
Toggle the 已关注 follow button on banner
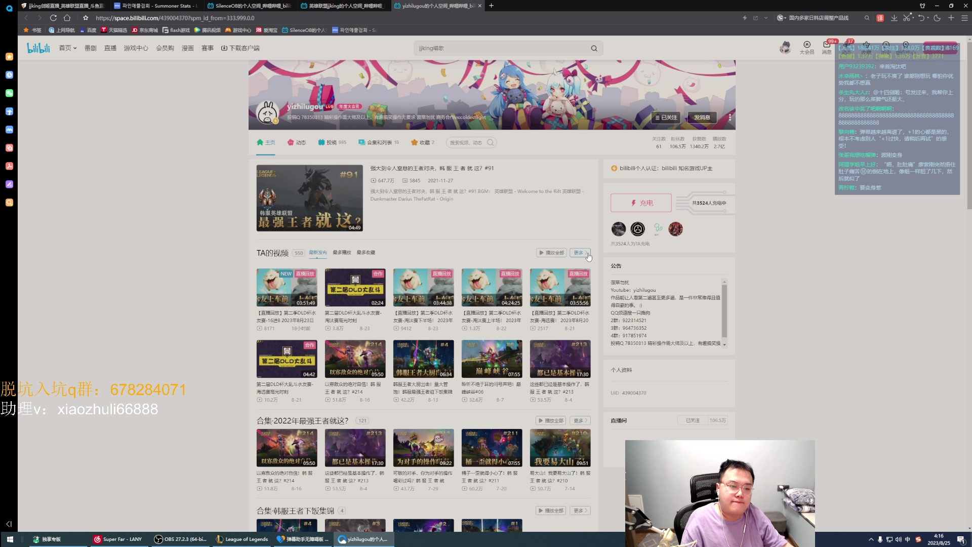(x=666, y=118)
